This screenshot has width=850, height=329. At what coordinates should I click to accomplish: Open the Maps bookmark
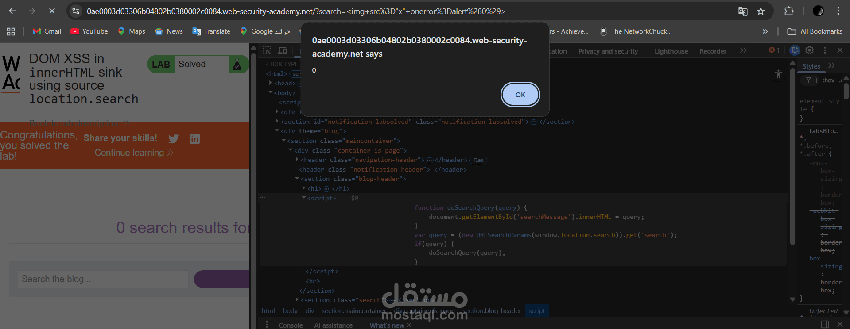[132, 31]
